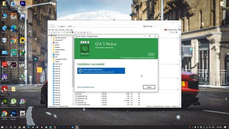Expand the ManualTransmission folder

[52, 38]
